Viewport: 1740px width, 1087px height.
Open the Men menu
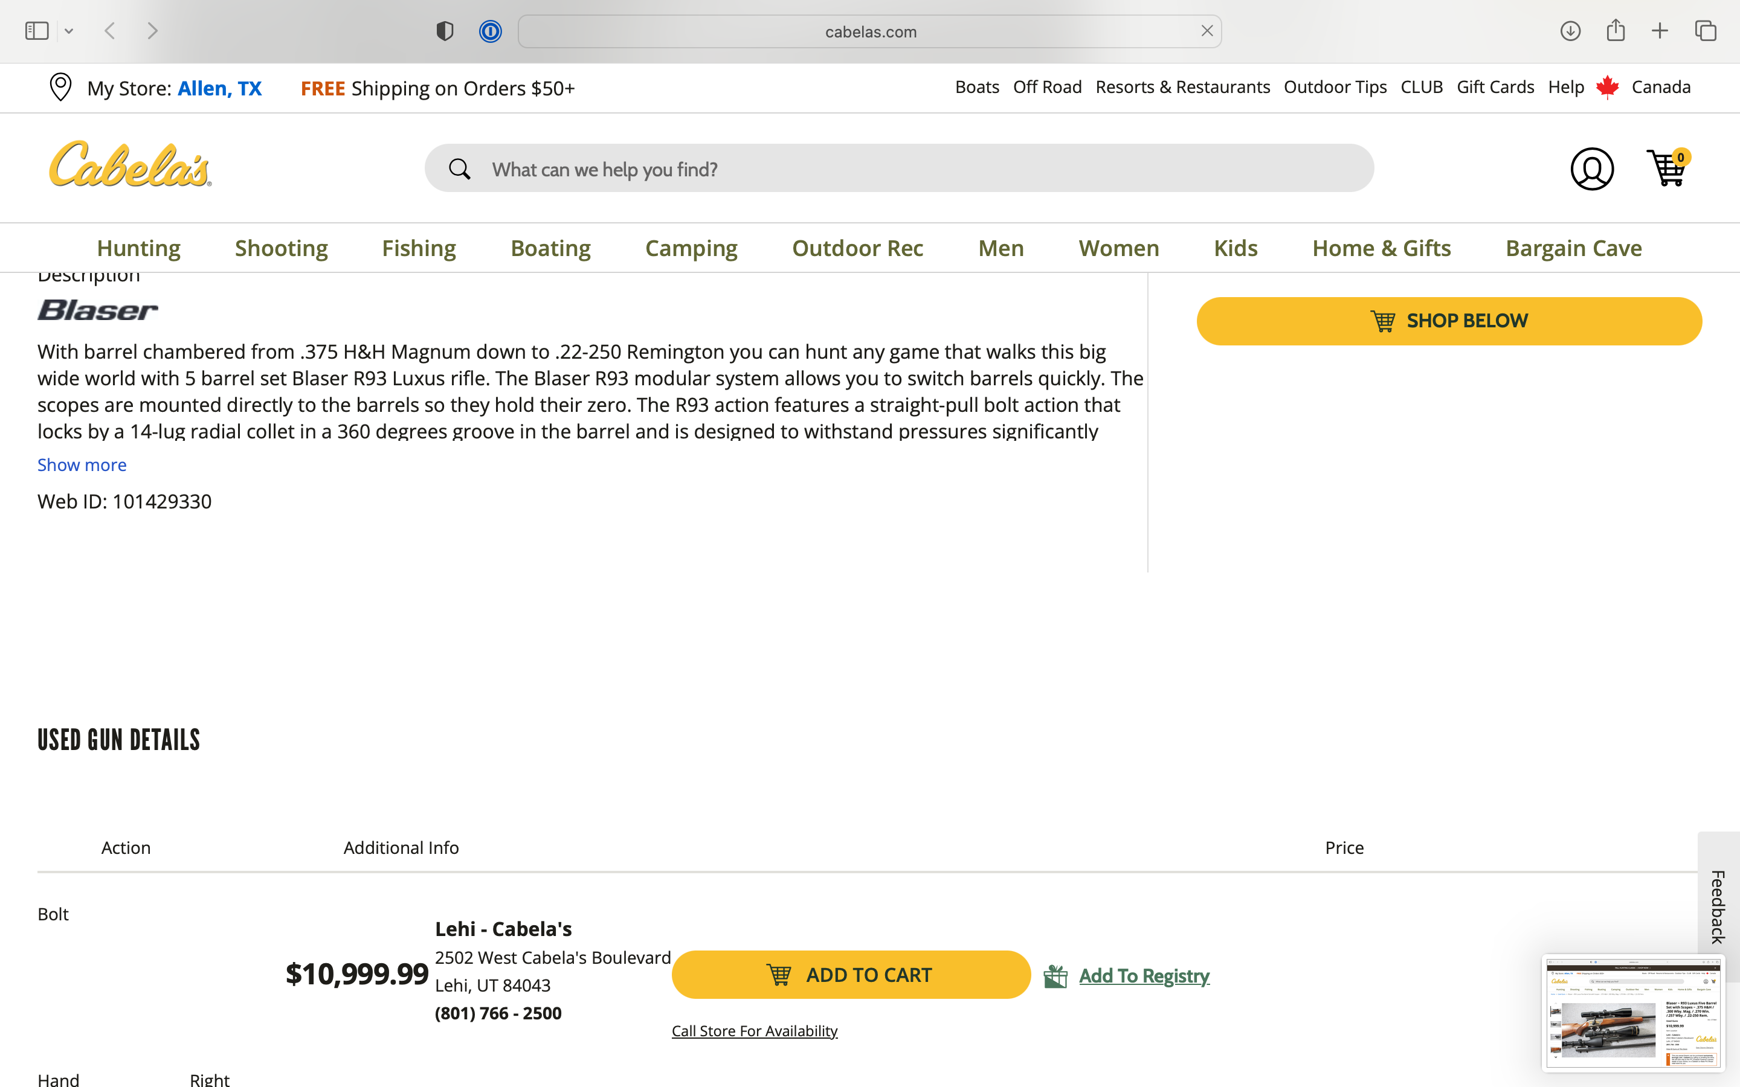[x=1001, y=248]
